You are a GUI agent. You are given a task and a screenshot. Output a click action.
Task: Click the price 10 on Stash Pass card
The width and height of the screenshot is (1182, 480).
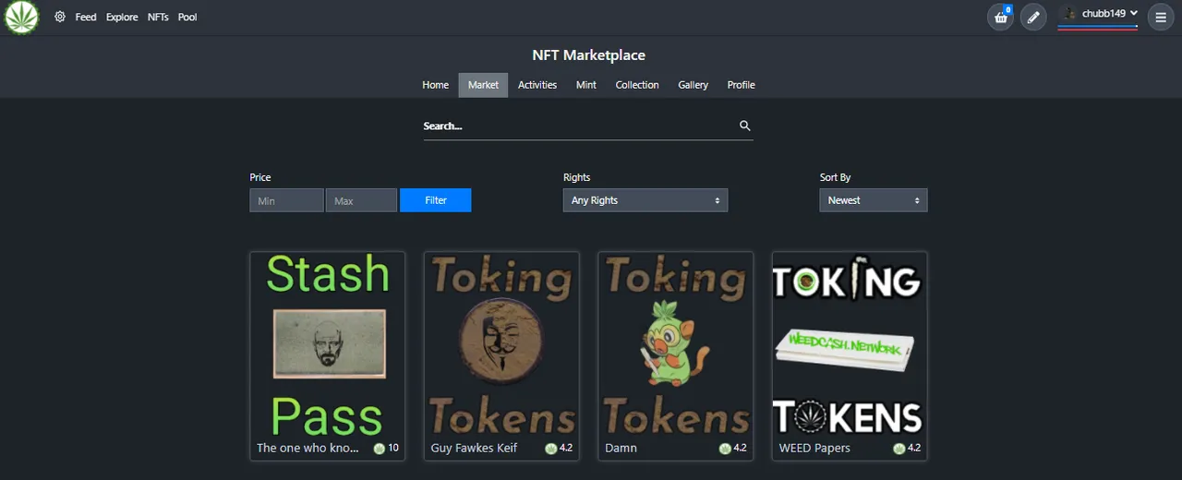point(393,449)
